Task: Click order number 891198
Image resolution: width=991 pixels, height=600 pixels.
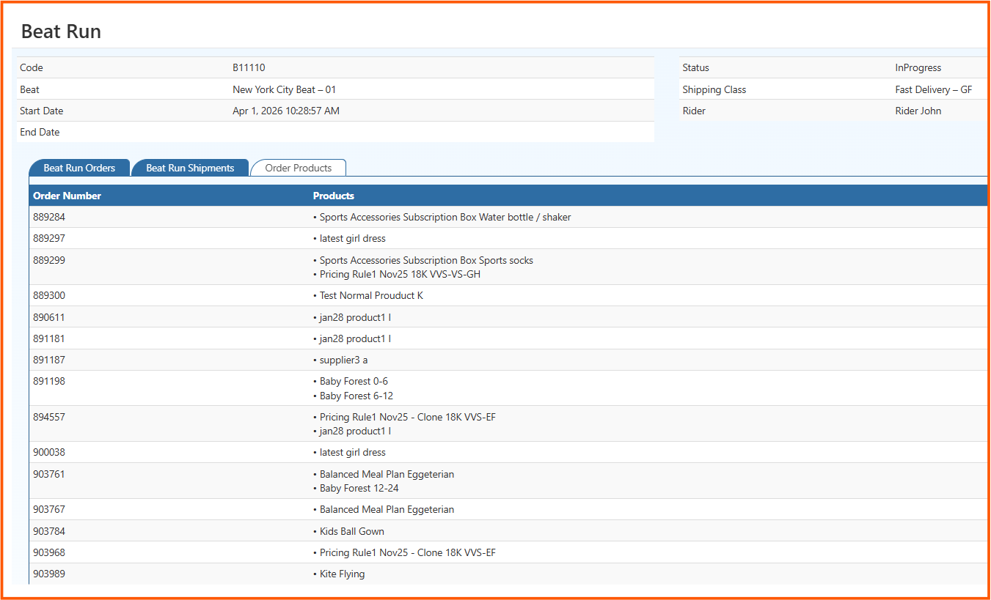Action: (49, 381)
